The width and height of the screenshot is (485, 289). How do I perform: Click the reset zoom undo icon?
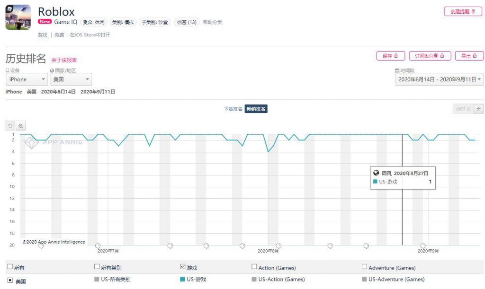[10, 126]
